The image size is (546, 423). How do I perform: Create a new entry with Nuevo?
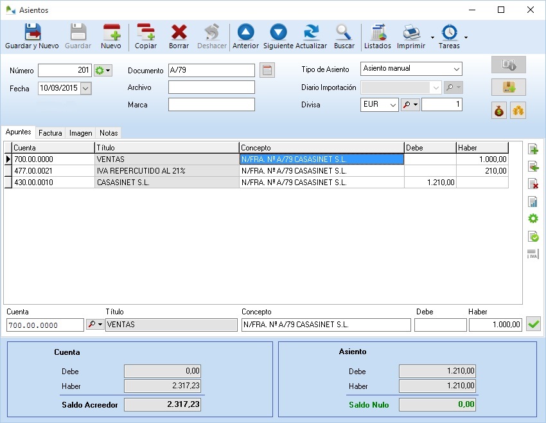(111, 37)
